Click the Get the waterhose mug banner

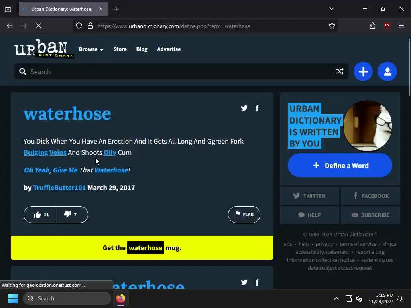pos(142,248)
